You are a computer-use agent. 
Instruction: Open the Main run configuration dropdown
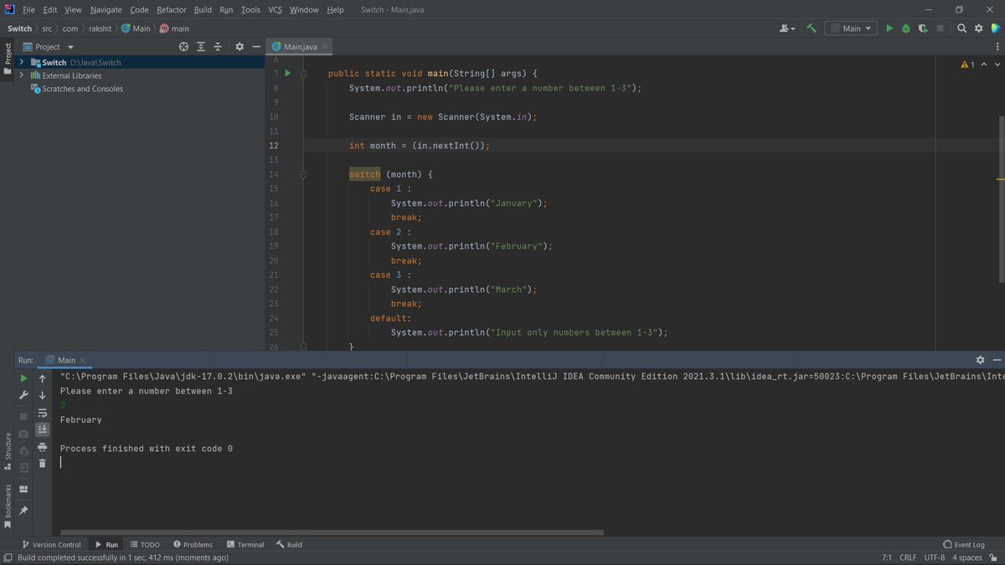pyautogui.click(x=851, y=28)
